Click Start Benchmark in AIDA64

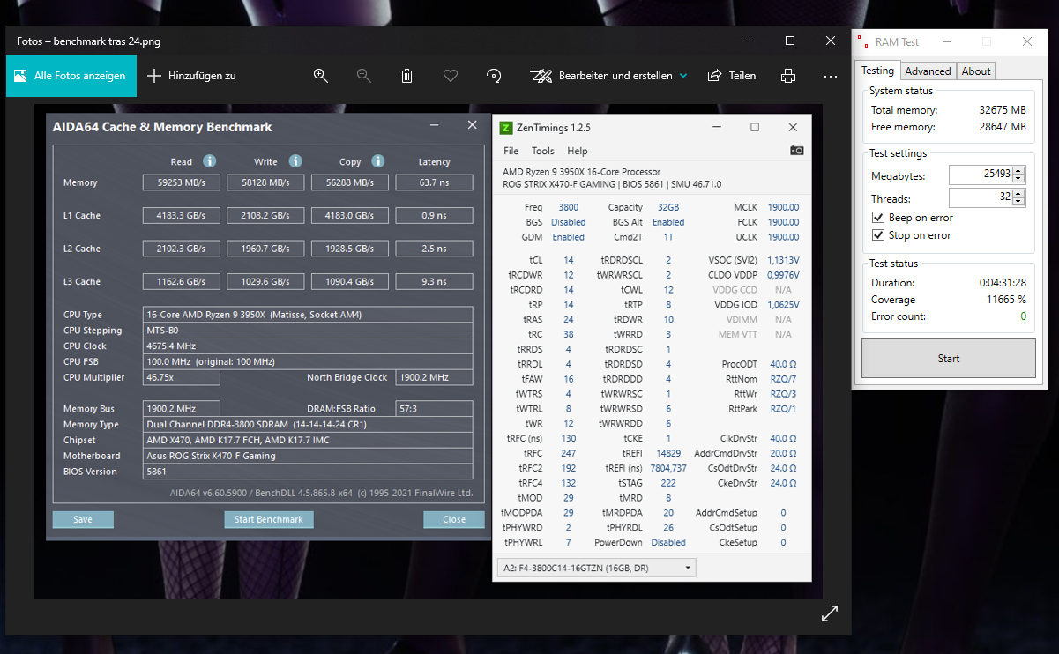tap(268, 519)
